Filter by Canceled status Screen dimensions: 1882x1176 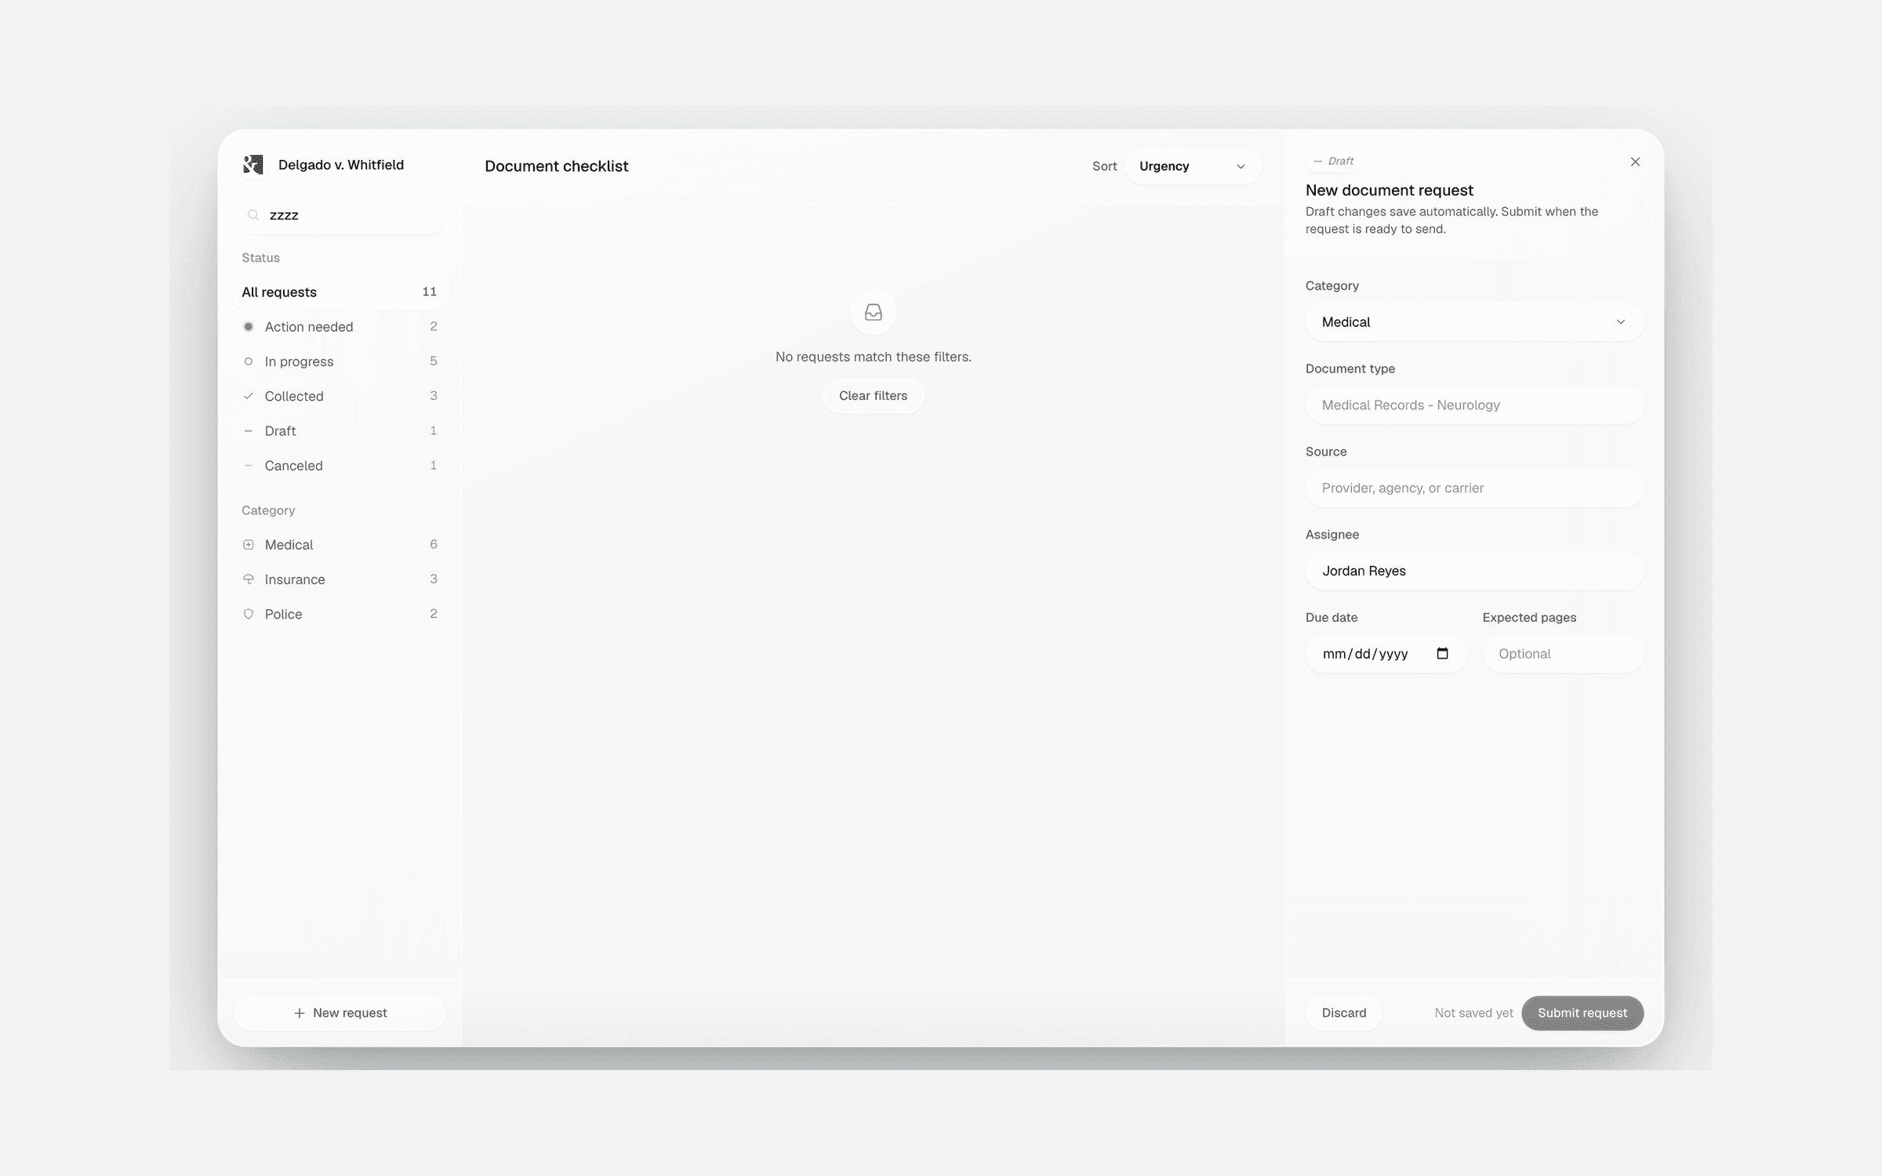[x=340, y=465]
